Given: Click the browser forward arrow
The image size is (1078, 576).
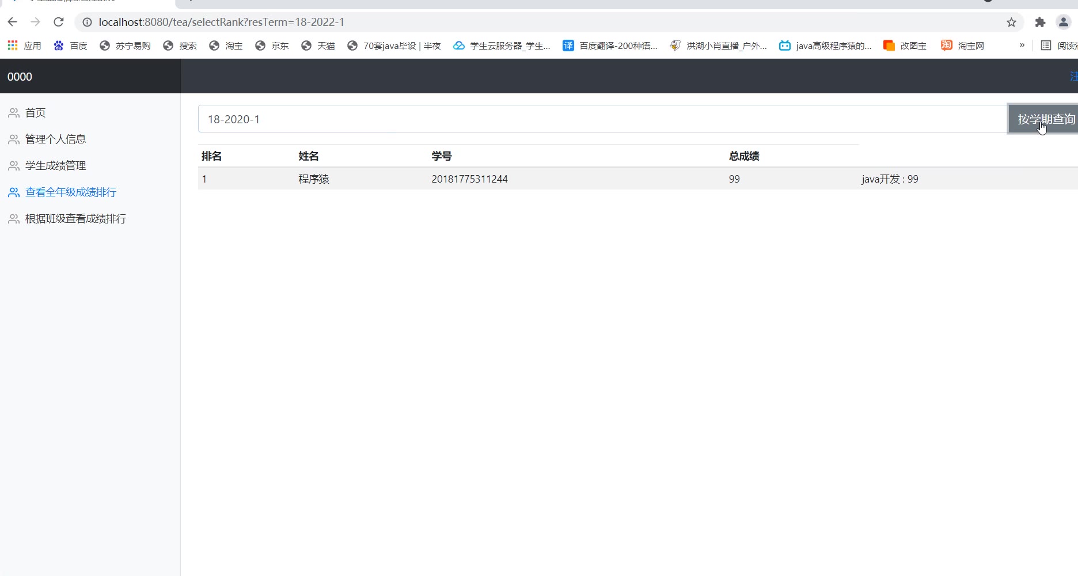Looking at the screenshot, I should (x=36, y=22).
